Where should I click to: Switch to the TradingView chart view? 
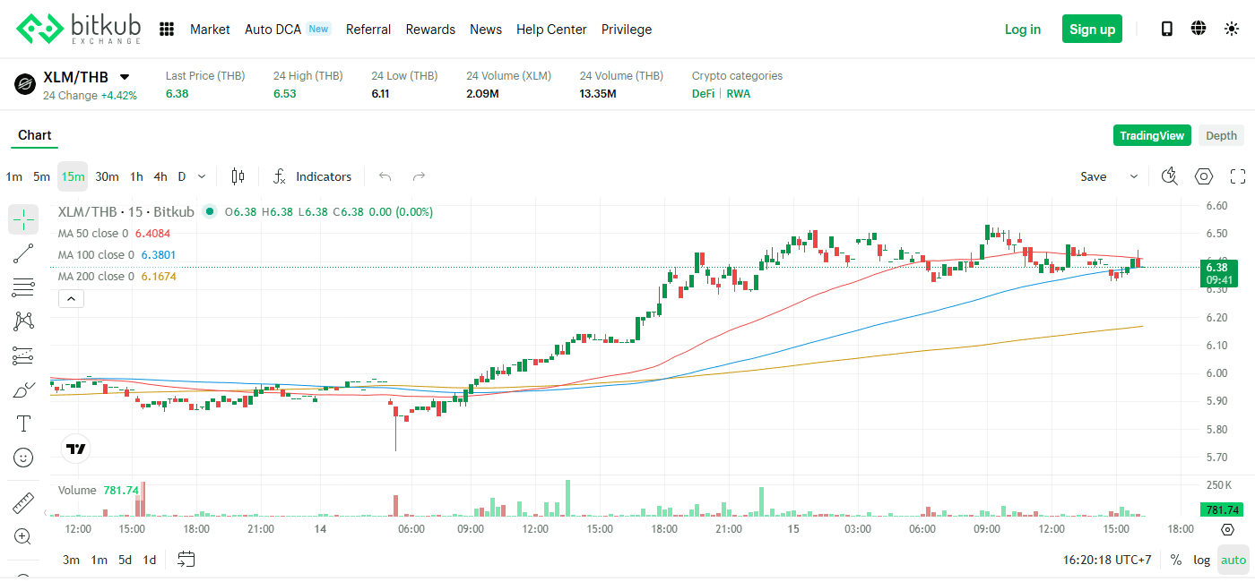(1152, 136)
